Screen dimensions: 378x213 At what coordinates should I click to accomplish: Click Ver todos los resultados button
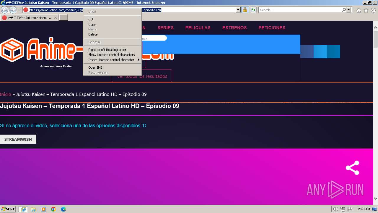point(142,76)
